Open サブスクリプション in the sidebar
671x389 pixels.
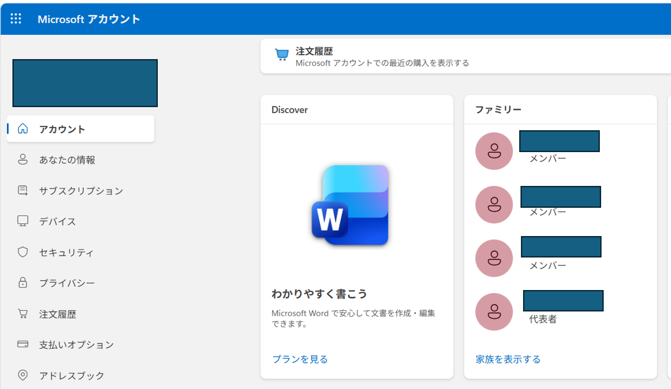click(x=81, y=190)
